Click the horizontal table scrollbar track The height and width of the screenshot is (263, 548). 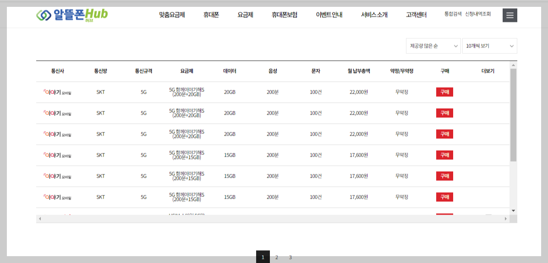coord(273,219)
